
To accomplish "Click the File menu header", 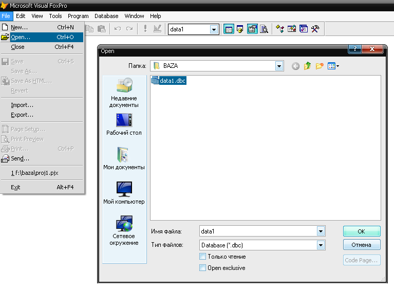I will tap(6, 16).
